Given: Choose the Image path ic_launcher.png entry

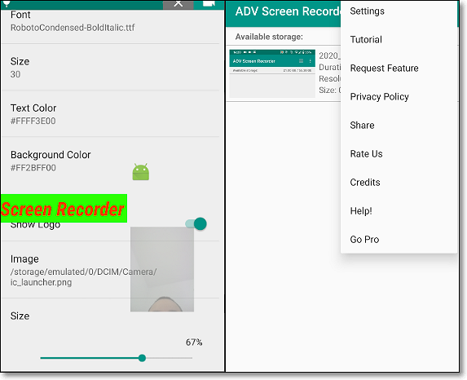Looking at the screenshot, I should 111,270.
